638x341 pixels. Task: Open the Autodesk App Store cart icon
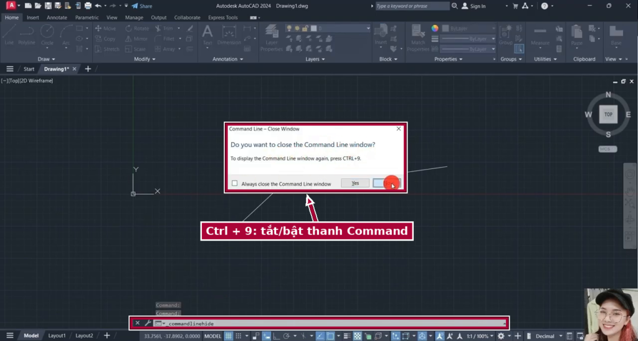[x=515, y=6]
